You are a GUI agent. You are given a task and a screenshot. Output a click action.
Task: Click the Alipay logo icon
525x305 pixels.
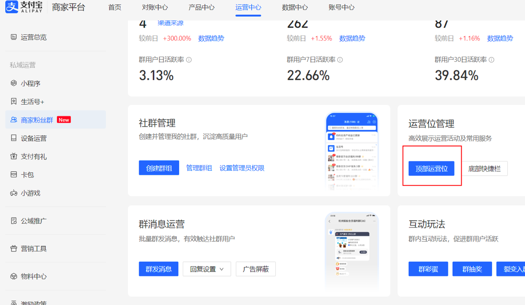11,7
